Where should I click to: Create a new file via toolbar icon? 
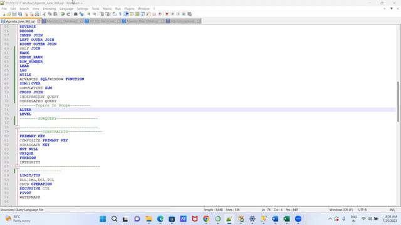[x=3, y=14]
